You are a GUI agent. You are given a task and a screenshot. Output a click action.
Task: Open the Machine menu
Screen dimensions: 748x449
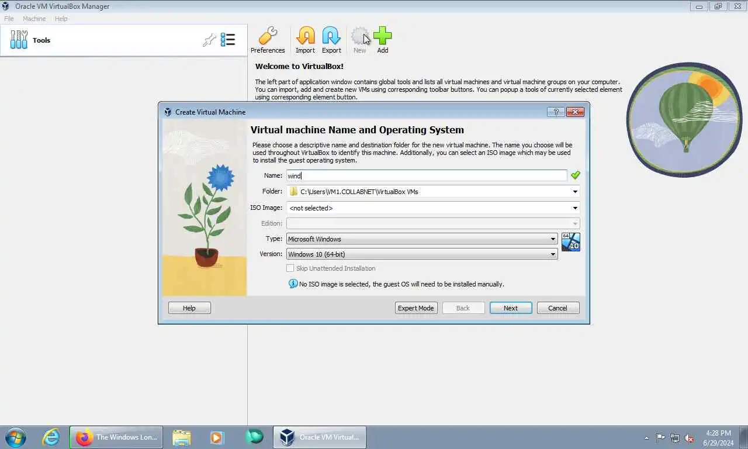[x=34, y=19]
